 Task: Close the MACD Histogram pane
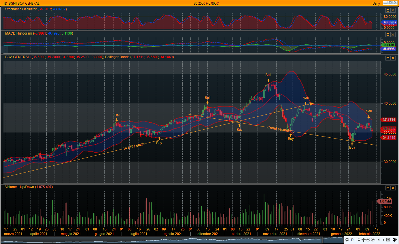(x=393, y=34)
